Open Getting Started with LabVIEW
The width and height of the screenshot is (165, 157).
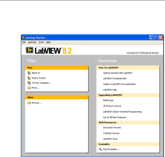[118, 73]
